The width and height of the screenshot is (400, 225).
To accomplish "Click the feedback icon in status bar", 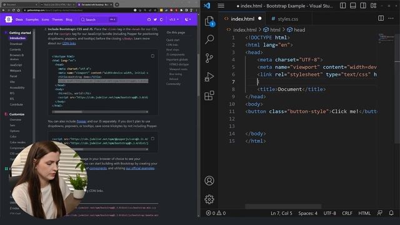I will pos(380,212).
